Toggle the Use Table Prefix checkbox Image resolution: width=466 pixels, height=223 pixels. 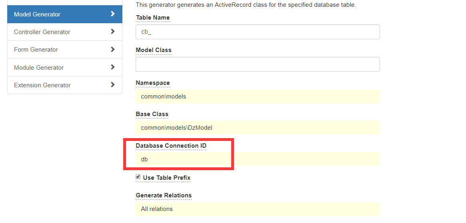138,177
